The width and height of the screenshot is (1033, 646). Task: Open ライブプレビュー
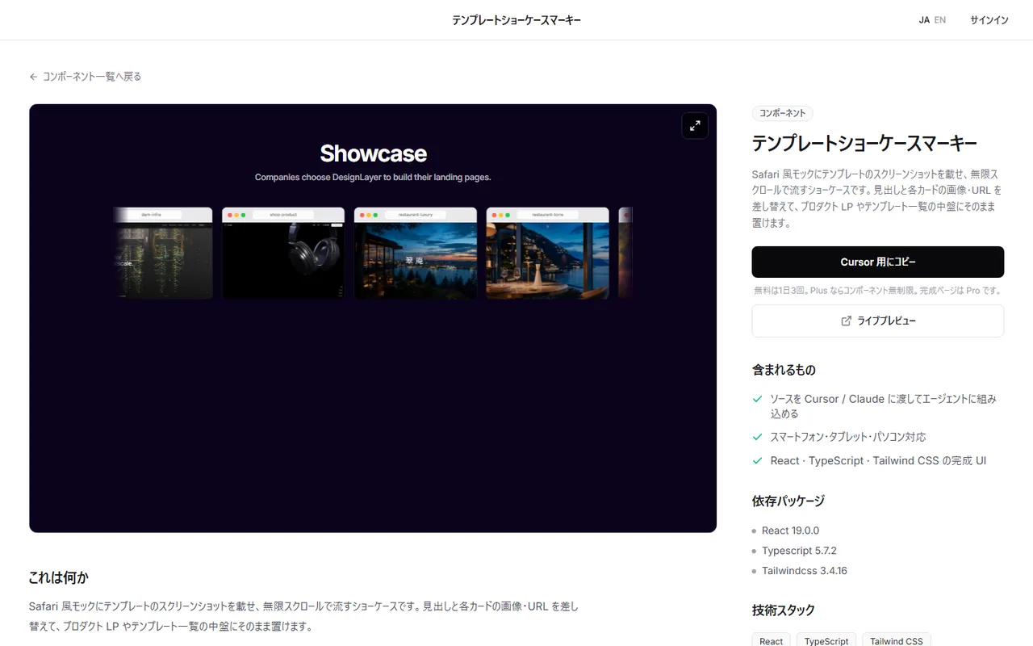(878, 321)
